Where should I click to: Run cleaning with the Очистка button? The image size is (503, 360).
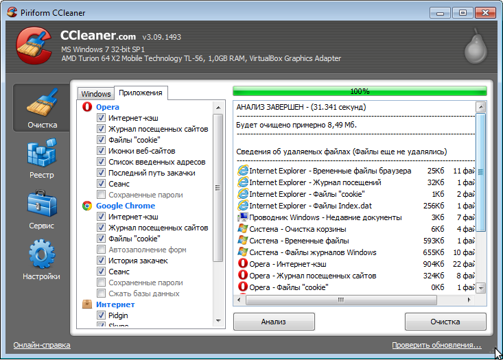[445, 322]
